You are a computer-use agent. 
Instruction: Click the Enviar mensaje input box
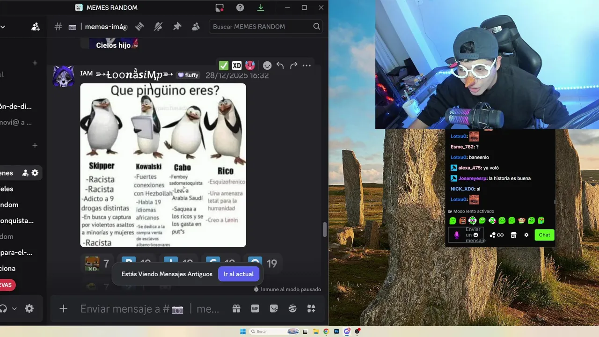150,309
